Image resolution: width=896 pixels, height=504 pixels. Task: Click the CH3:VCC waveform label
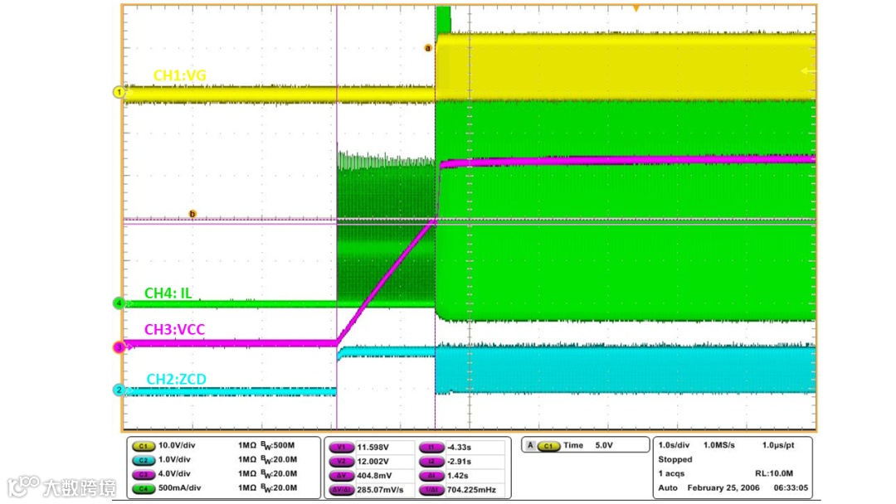tap(174, 329)
